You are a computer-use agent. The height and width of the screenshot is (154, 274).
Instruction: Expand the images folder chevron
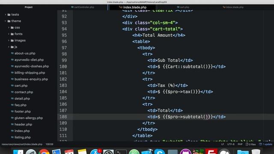pyautogui.click(x=9, y=41)
